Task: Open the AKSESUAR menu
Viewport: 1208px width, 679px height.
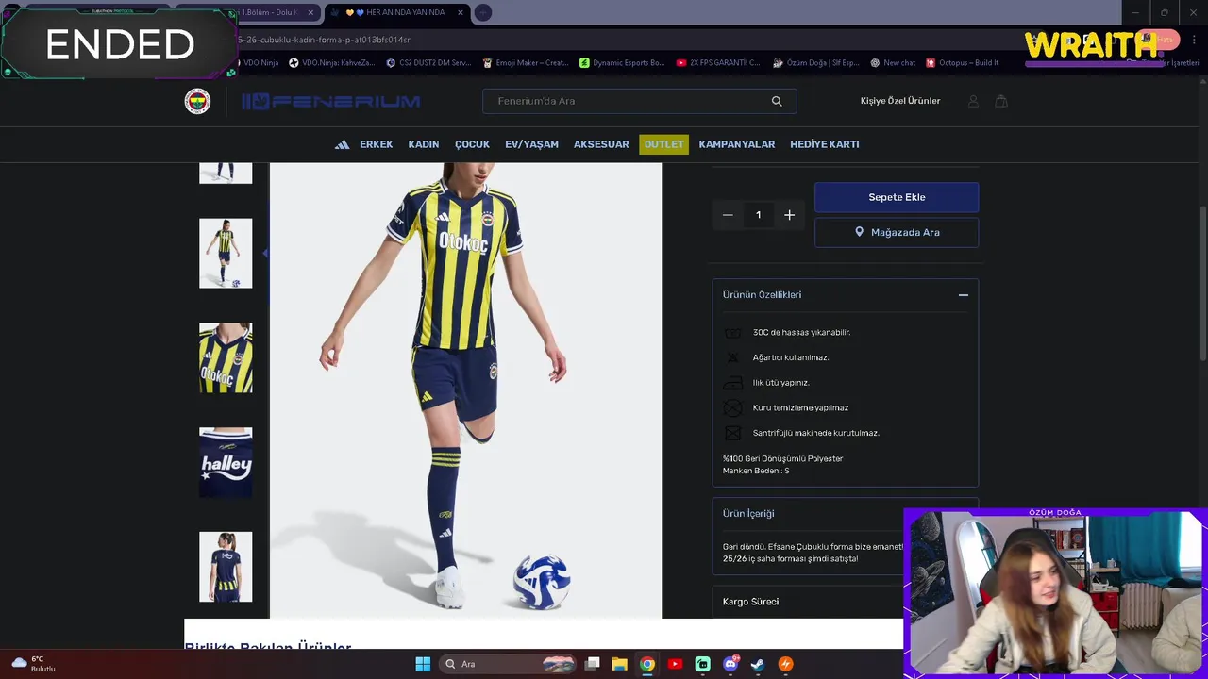Action: pyautogui.click(x=601, y=144)
